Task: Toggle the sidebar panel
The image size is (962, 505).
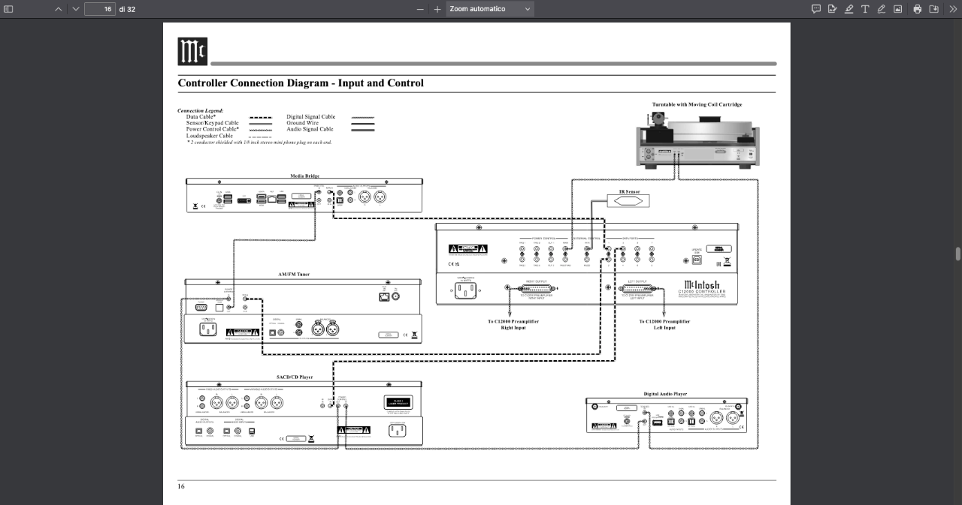Action: (x=9, y=9)
